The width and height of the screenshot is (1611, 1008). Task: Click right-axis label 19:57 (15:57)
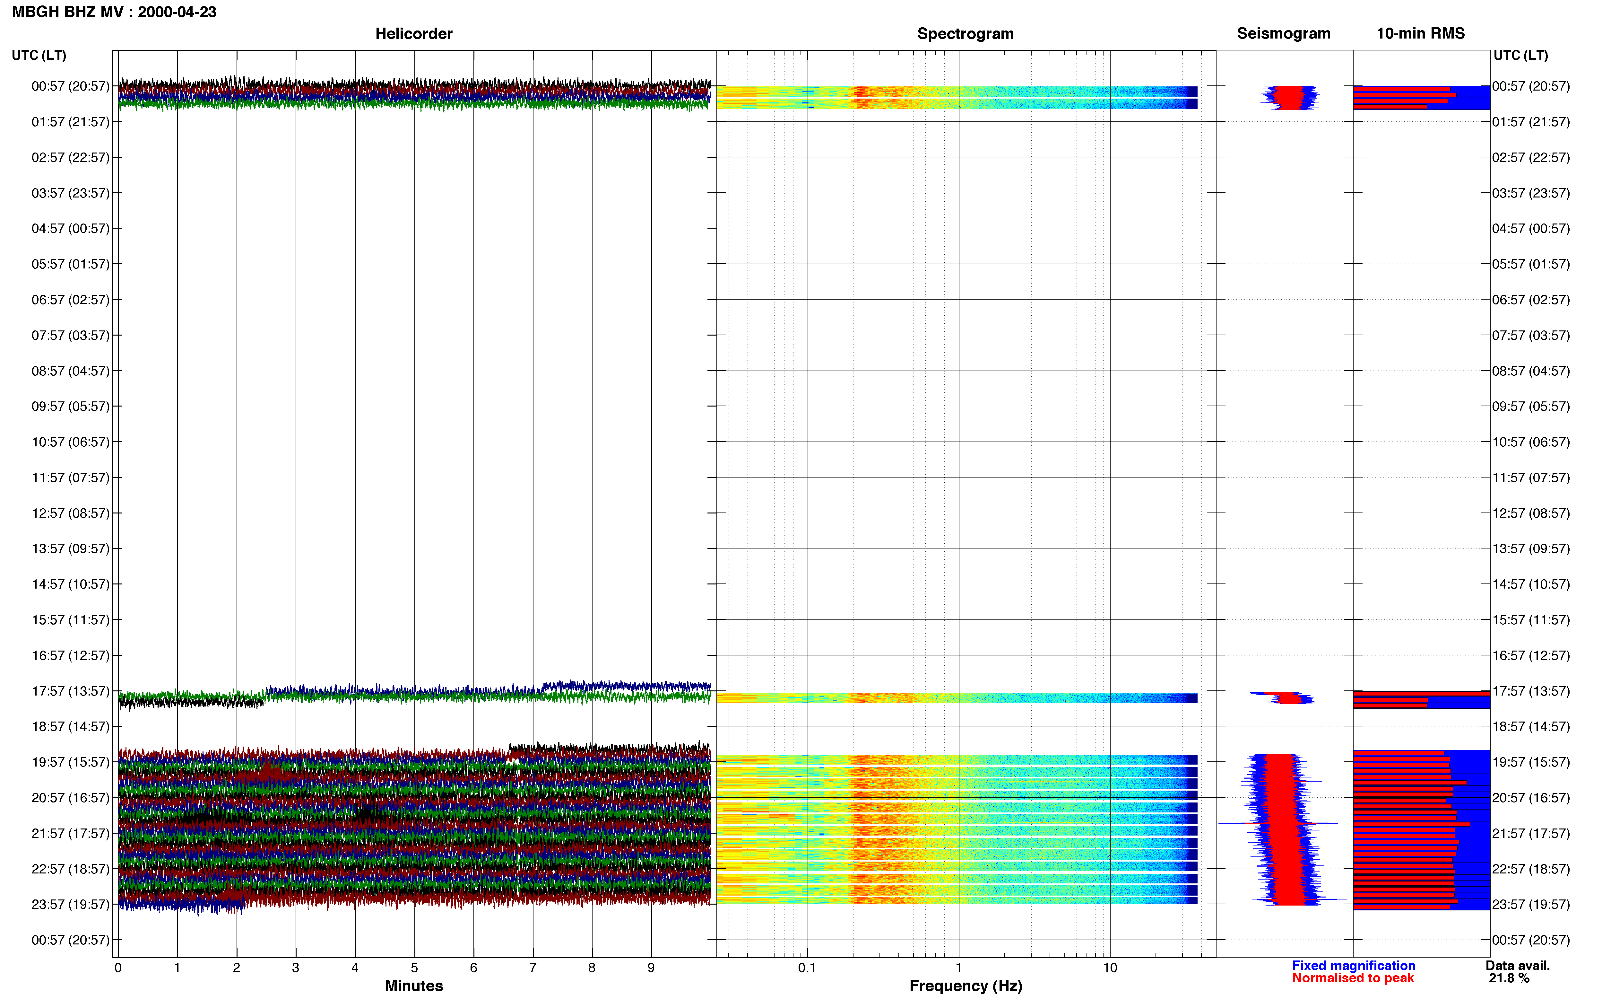coord(1531,762)
